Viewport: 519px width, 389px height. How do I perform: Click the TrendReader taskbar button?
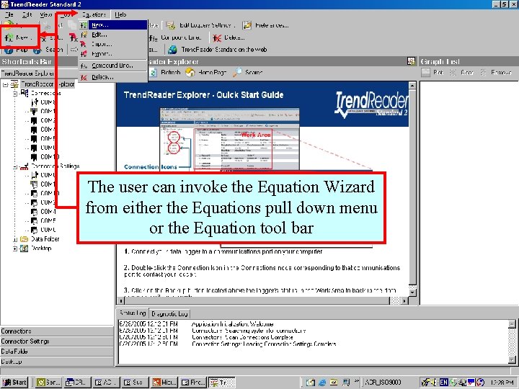(x=222, y=383)
